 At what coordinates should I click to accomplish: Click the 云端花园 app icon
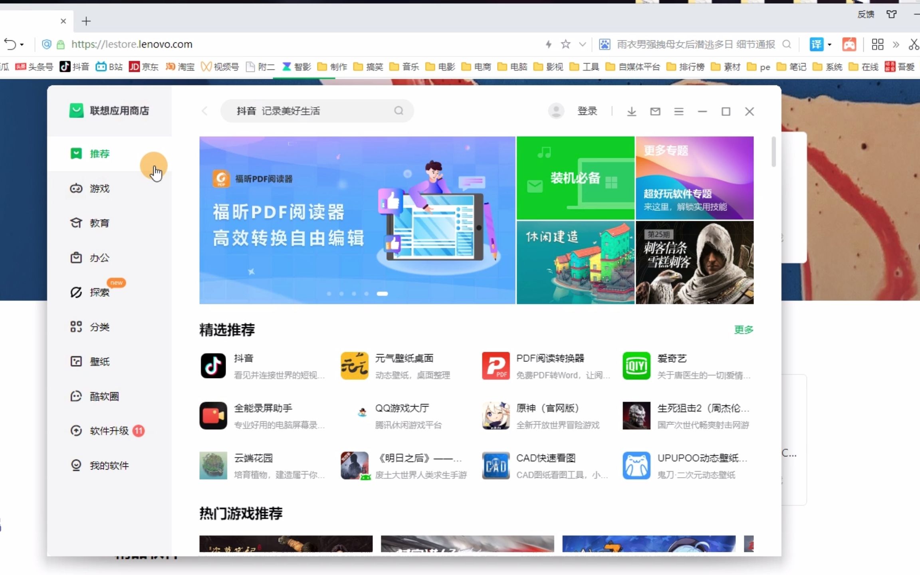213,466
